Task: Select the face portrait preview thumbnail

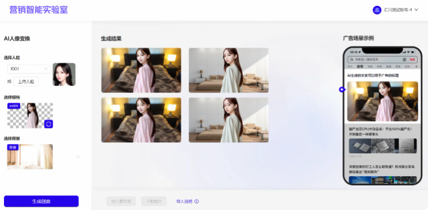Action: tap(64, 75)
